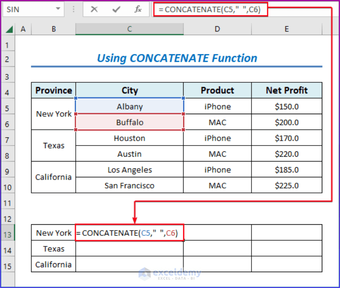This screenshot has height=288, width=340.
Task: Select row 1 header
Action: (8, 43)
